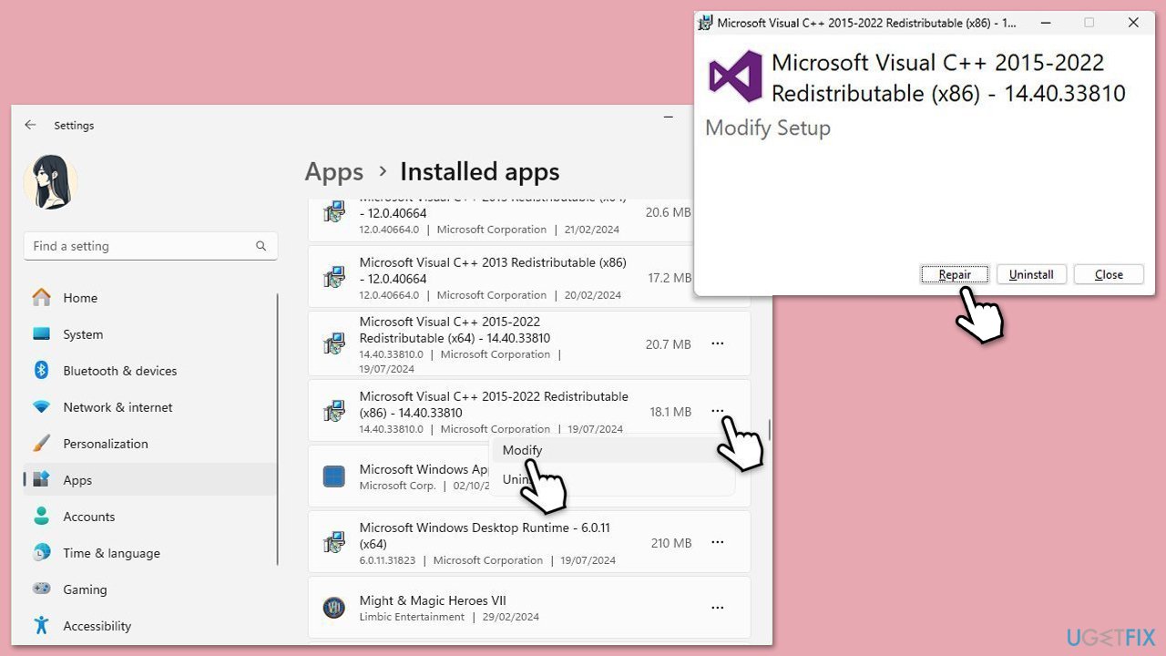The height and width of the screenshot is (656, 1166).
Task: Open Accessibility settings
Action: coord(97,625)
